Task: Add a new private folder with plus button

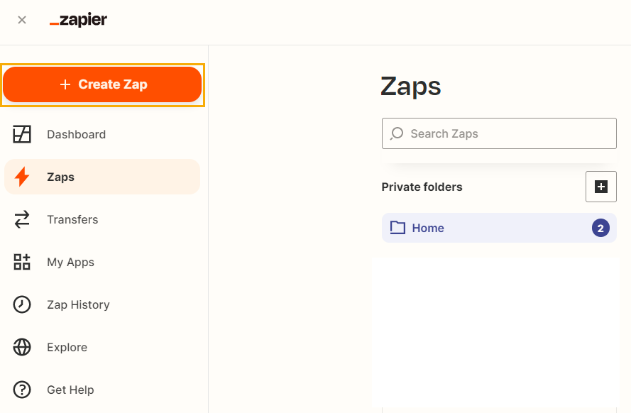Action: tap(600, 187)
